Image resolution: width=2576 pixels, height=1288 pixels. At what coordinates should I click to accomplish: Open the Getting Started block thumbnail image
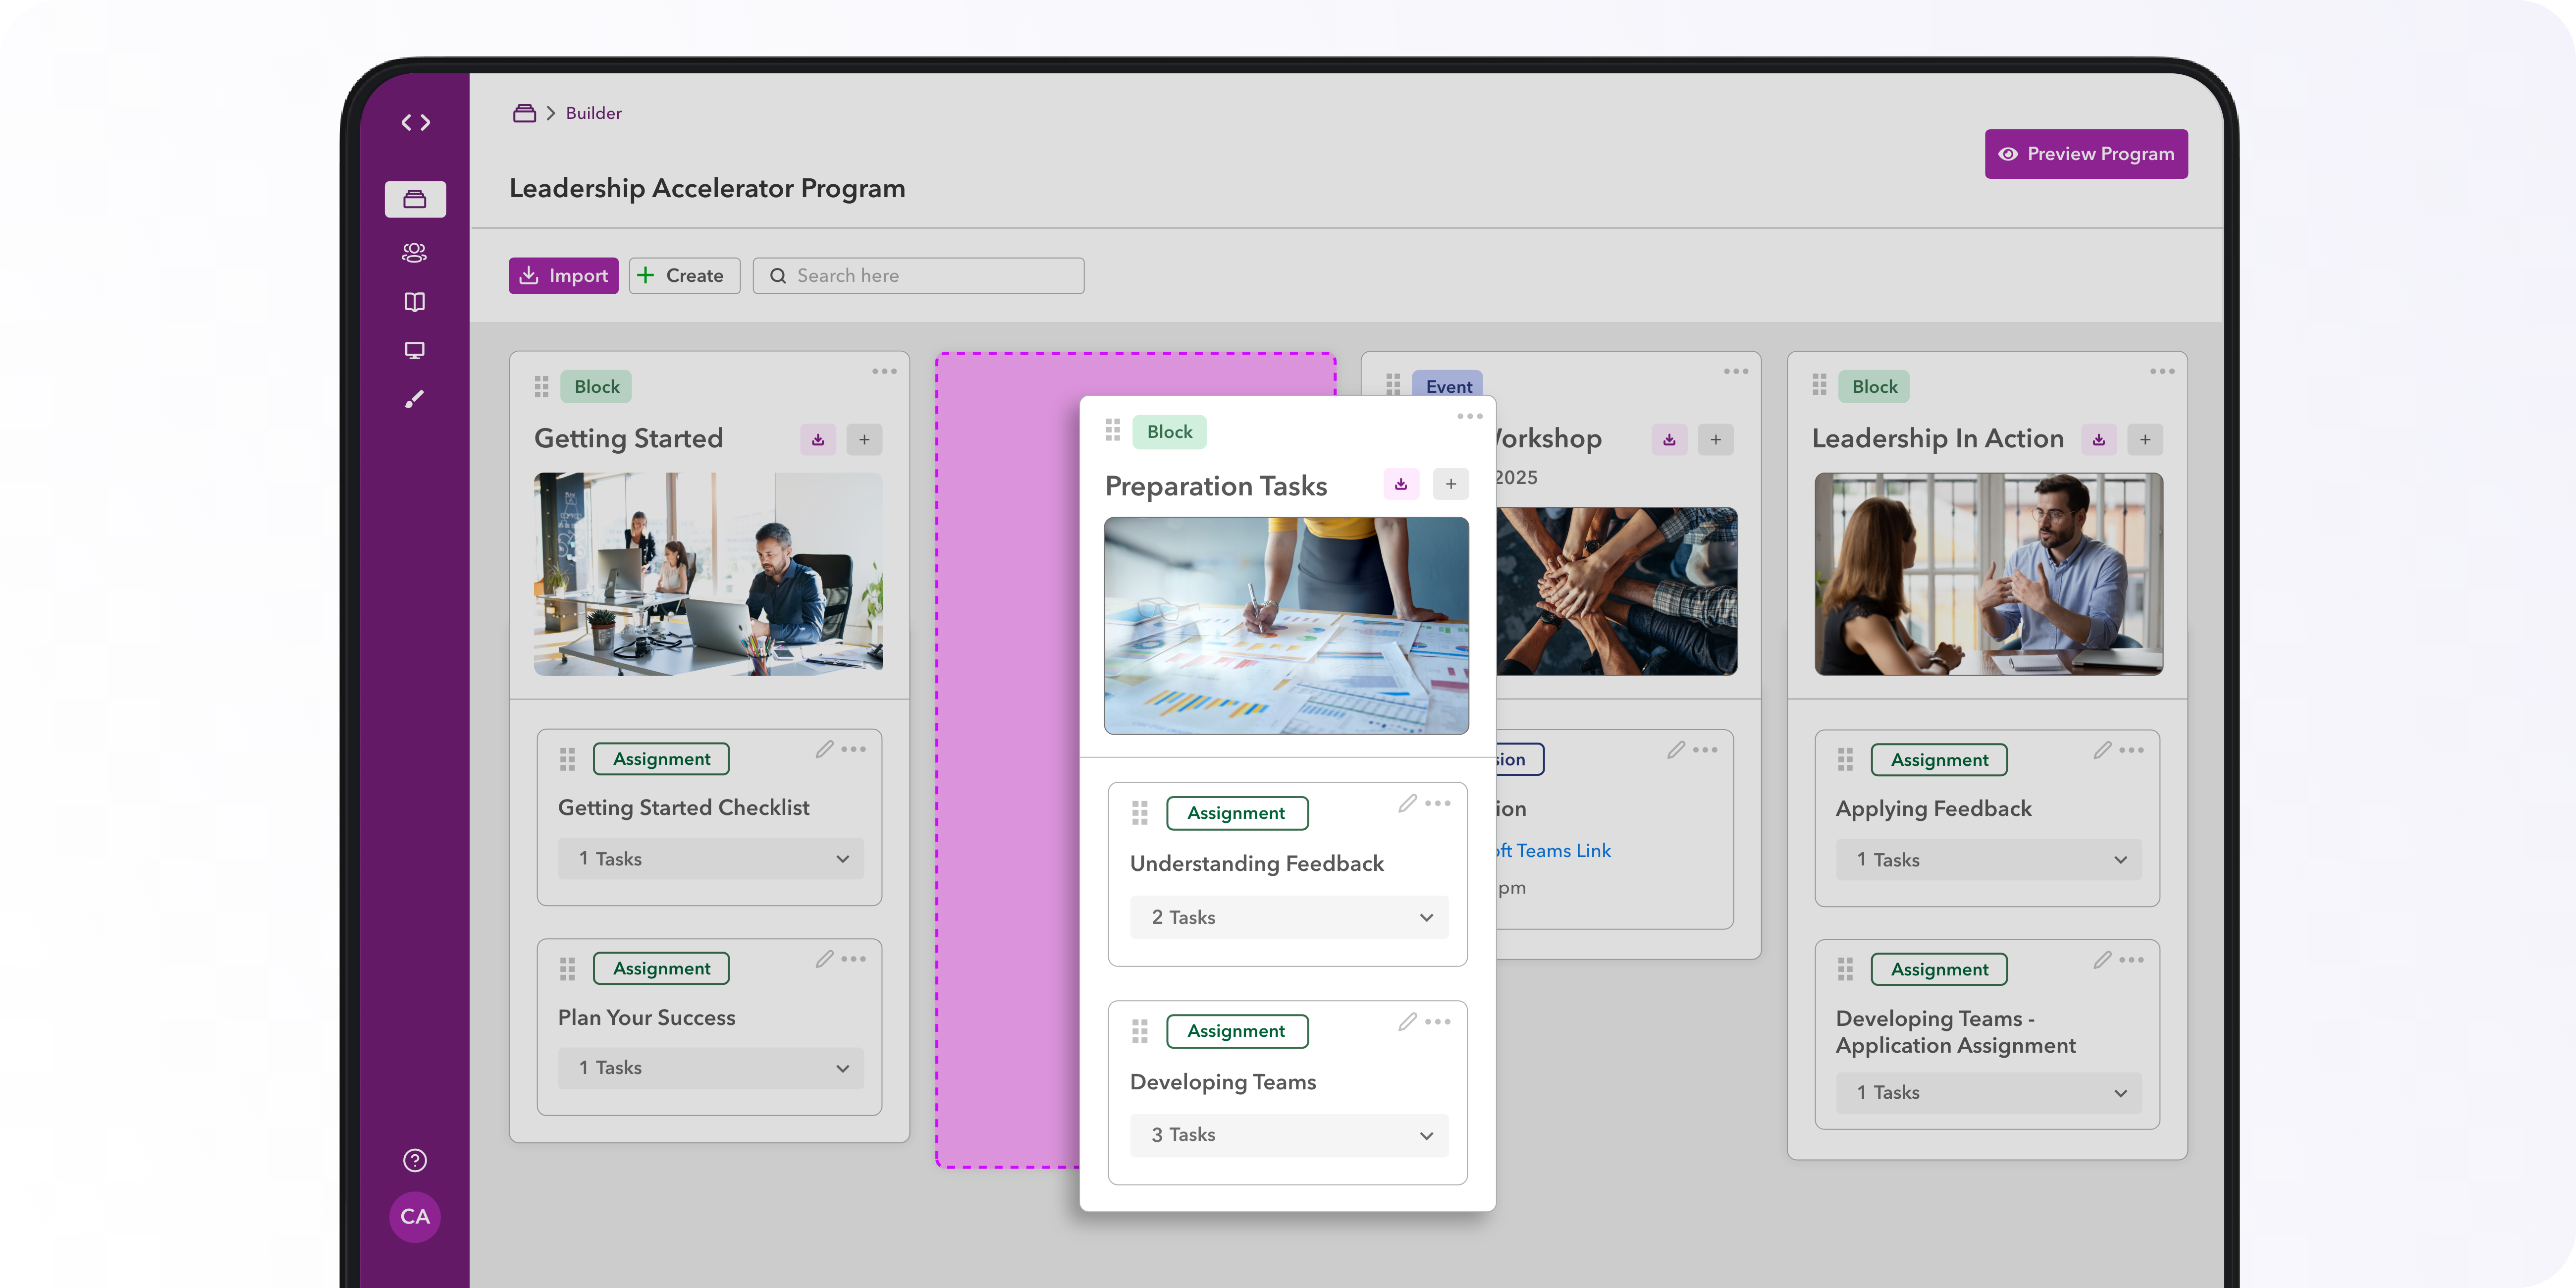click(x=708, y=574)
